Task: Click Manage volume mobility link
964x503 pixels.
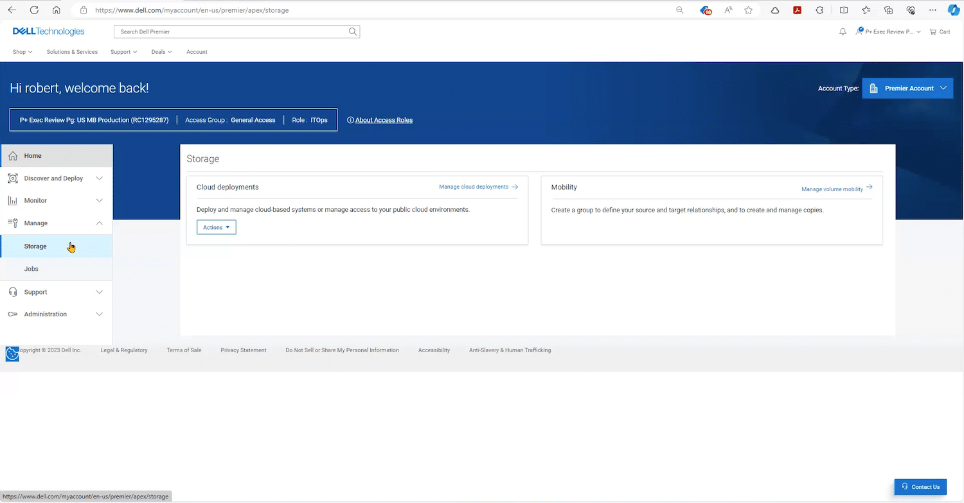Action: tap(837, 189)
